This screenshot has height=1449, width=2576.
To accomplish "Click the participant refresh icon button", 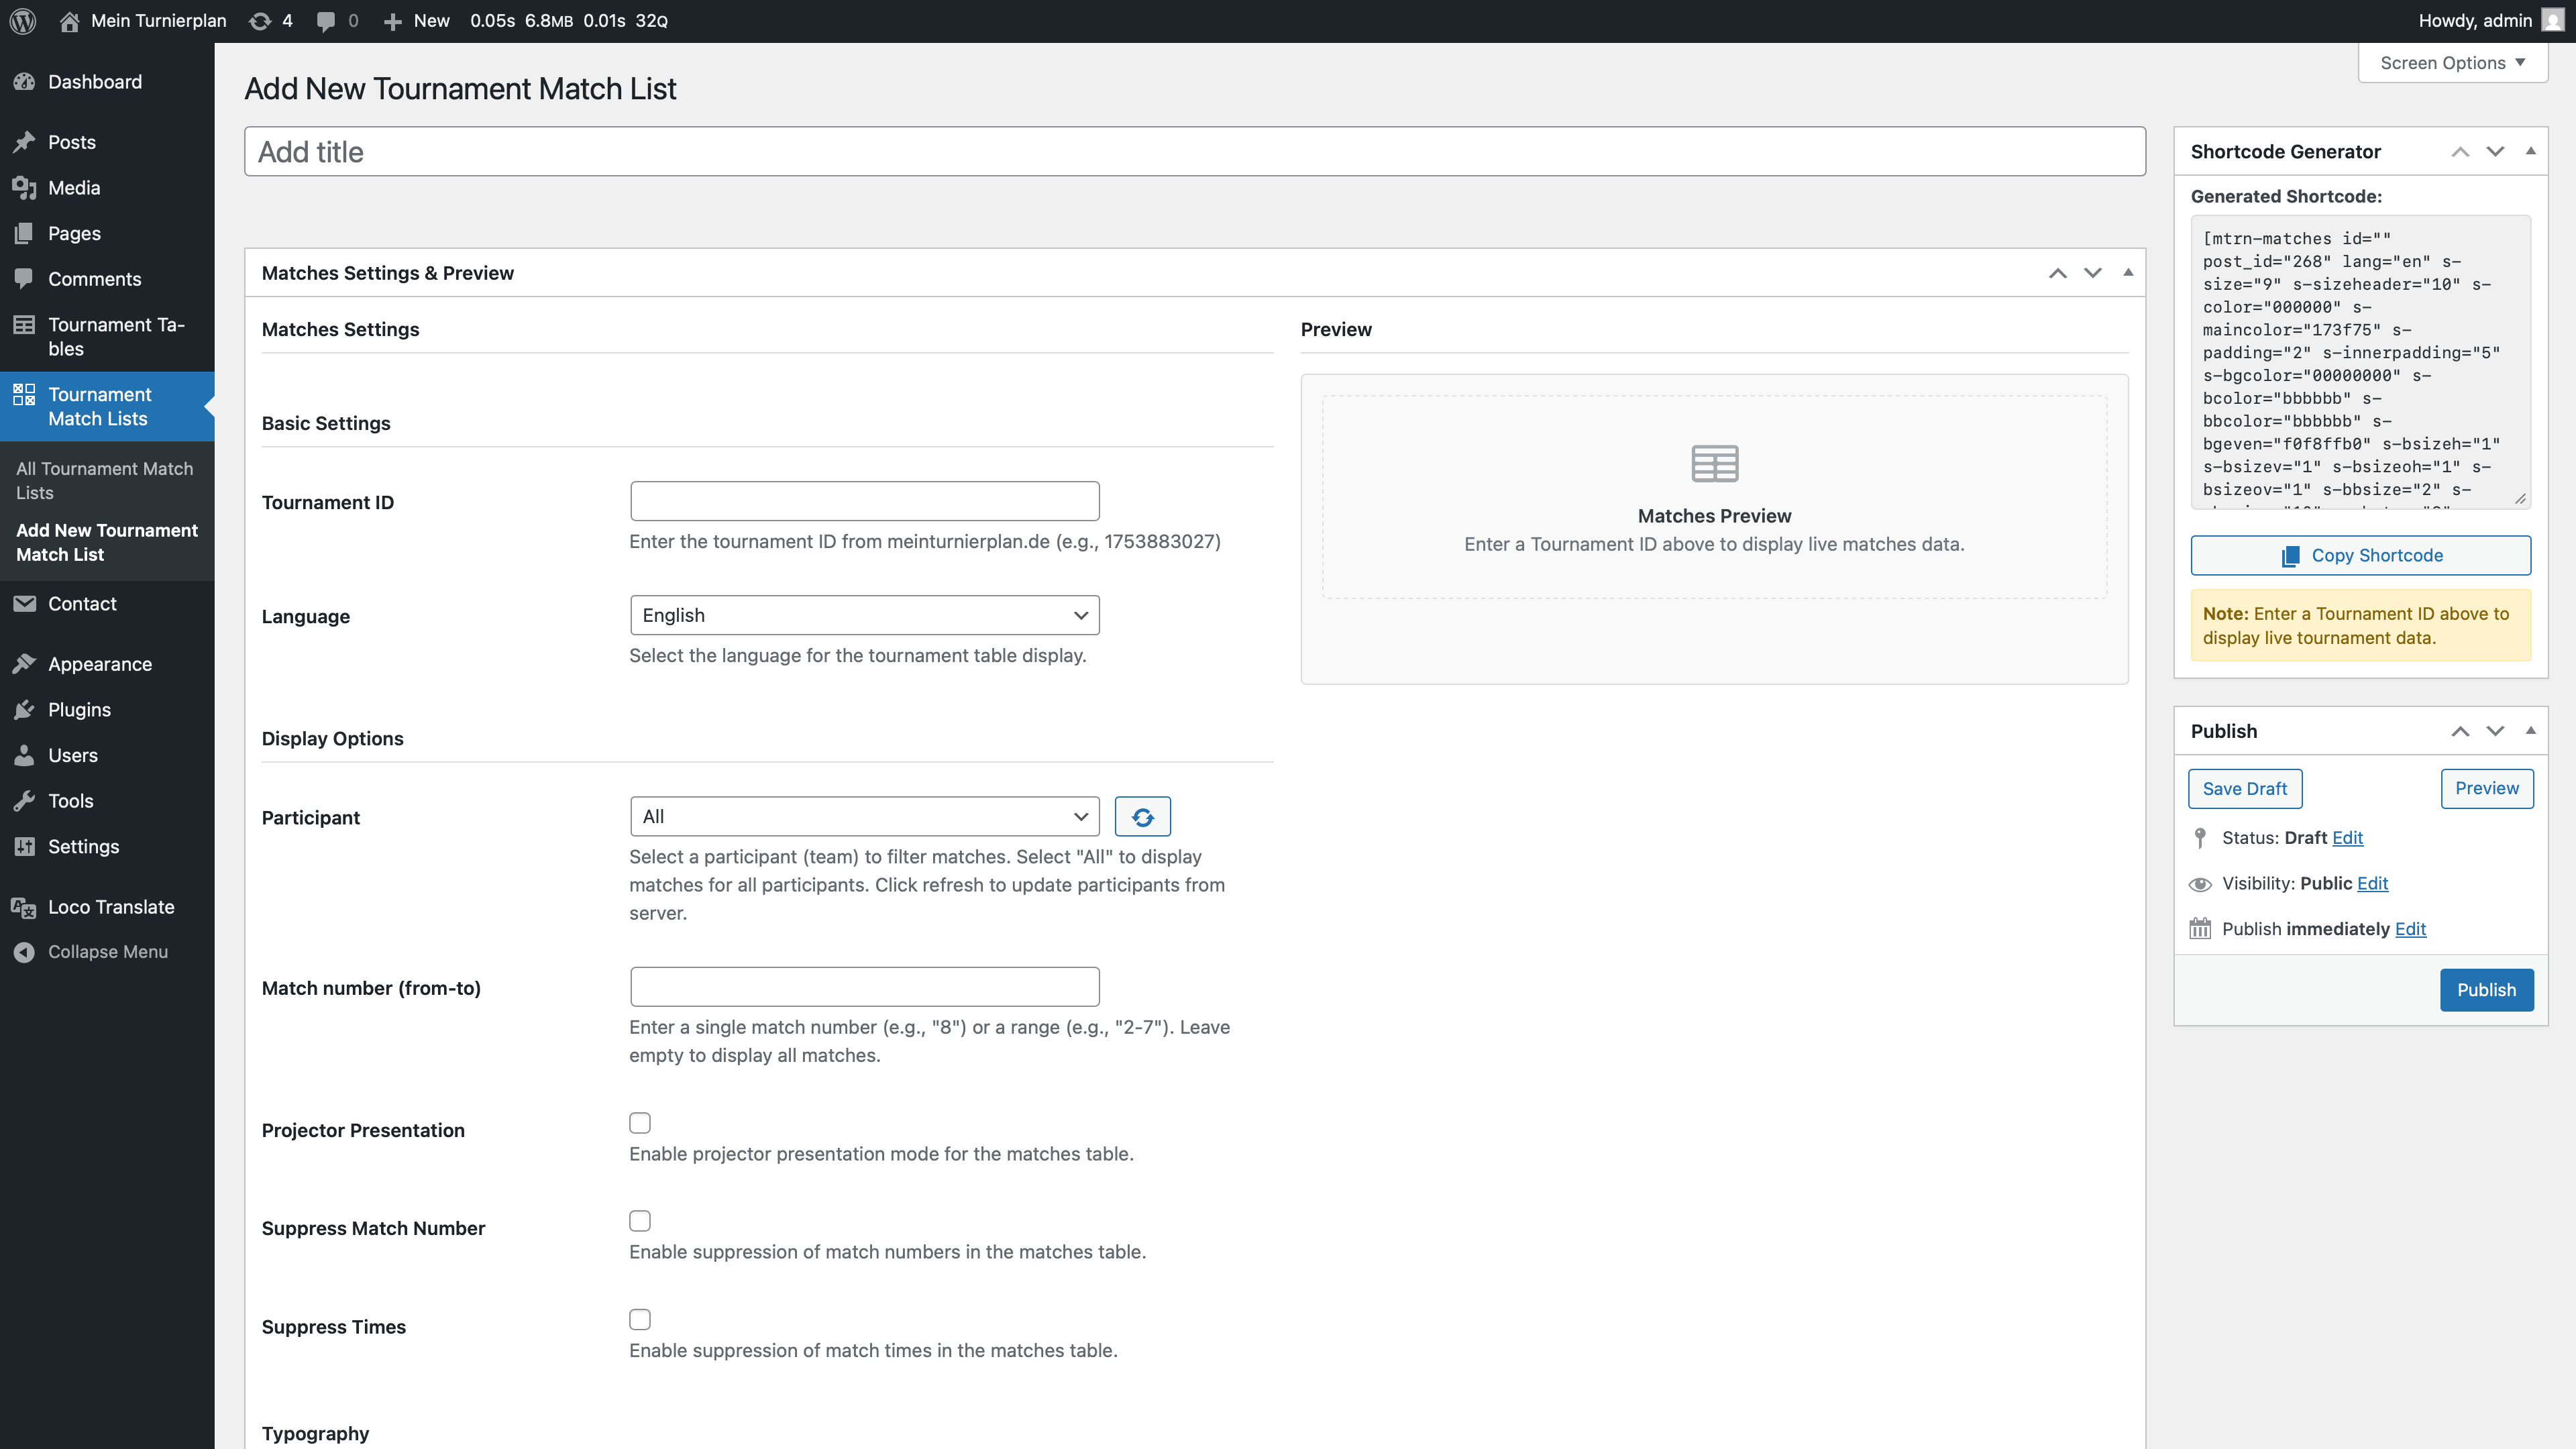I will 1142,817.
